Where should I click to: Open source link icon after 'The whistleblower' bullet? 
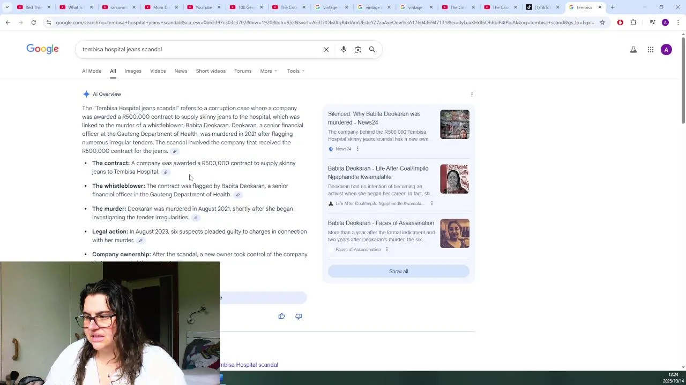coord(238,195)
